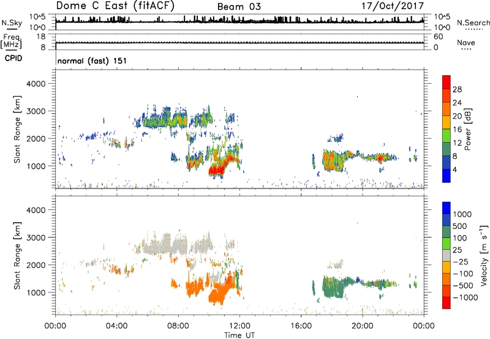The width and height of the screenshot is (490, 339).
Task: Click the orange velocity patch near 10:30
Action: point(217,295)
